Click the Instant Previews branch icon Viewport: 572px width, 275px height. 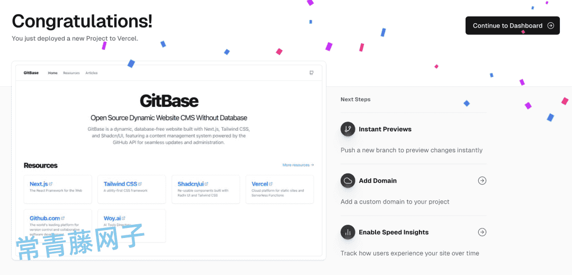(x=347, y=129)
